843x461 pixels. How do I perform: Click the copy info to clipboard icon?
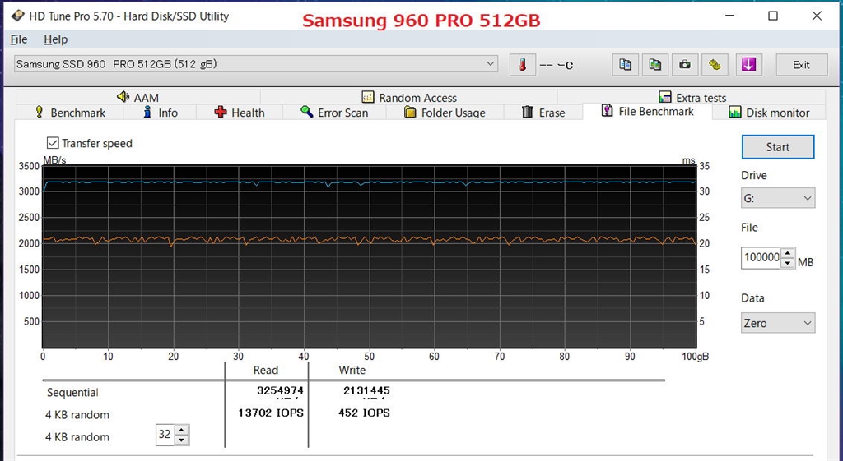point(626,65)
